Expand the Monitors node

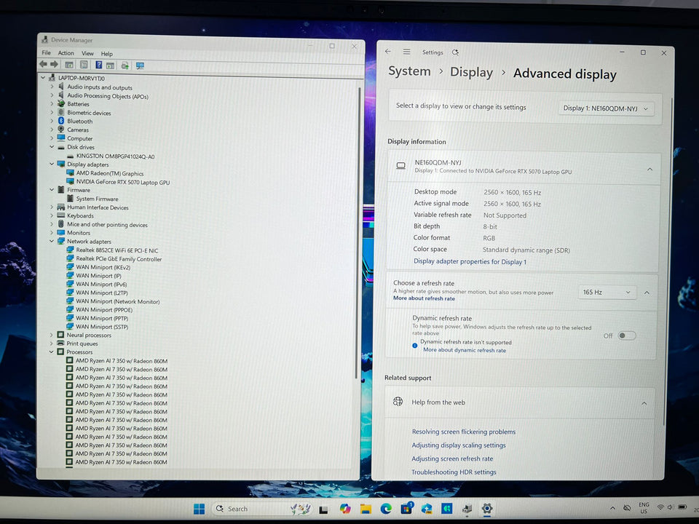pyautogui.click(x=52, y=232)
